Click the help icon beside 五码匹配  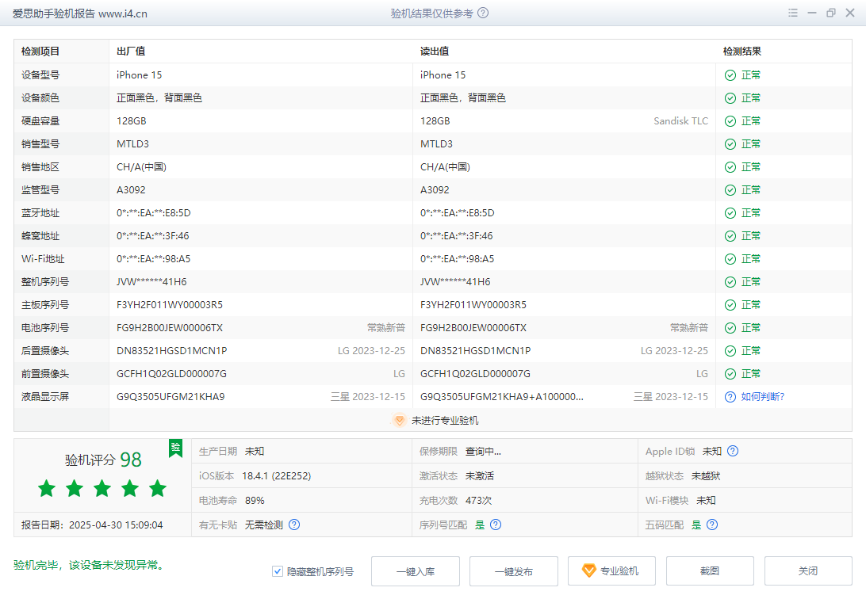coord(712,525)
